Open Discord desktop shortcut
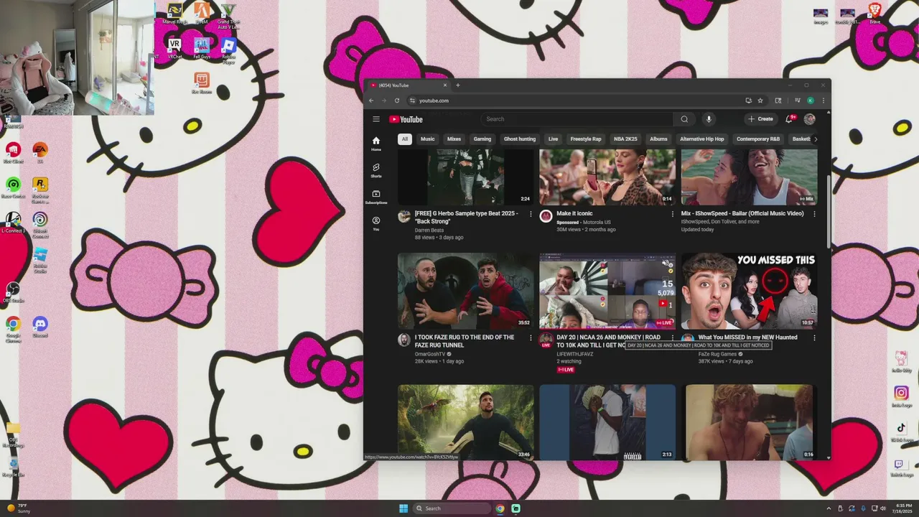This screenshot has width=919, height=517. click(x=40, y=327)
